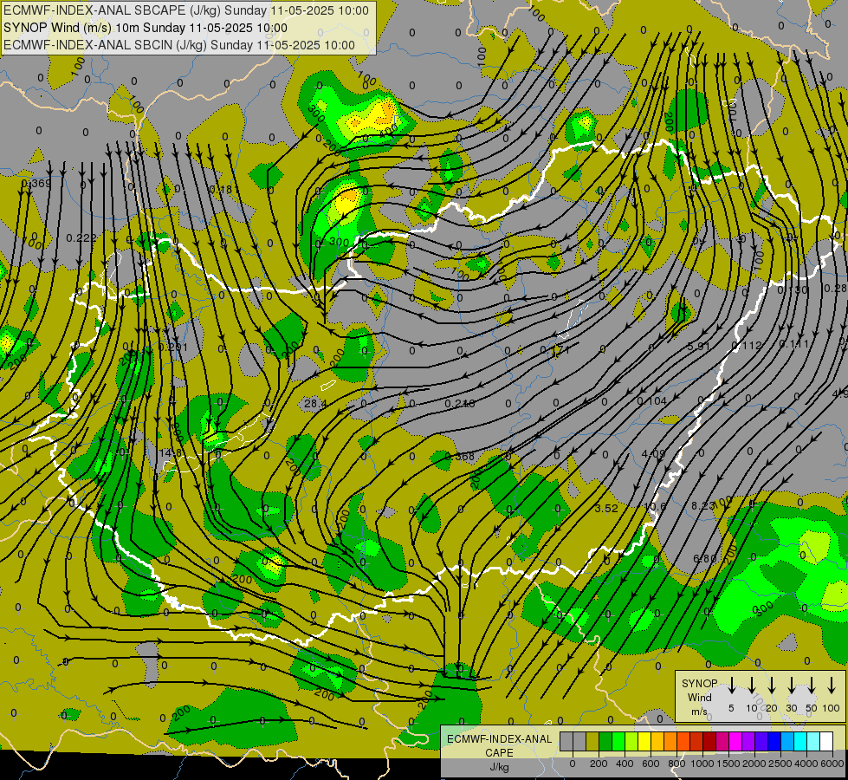848x780 pixels.
Task: Select the SYNOP Wind 10m title line
Action: 146,28
